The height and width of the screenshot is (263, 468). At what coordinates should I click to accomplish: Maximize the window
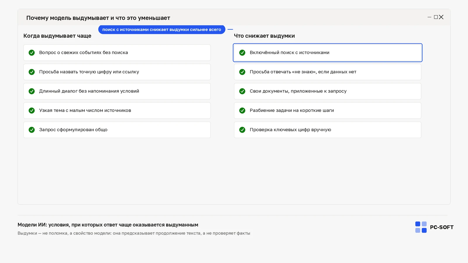436,17
